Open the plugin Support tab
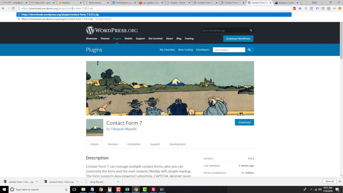 click(x=155, y=144)
